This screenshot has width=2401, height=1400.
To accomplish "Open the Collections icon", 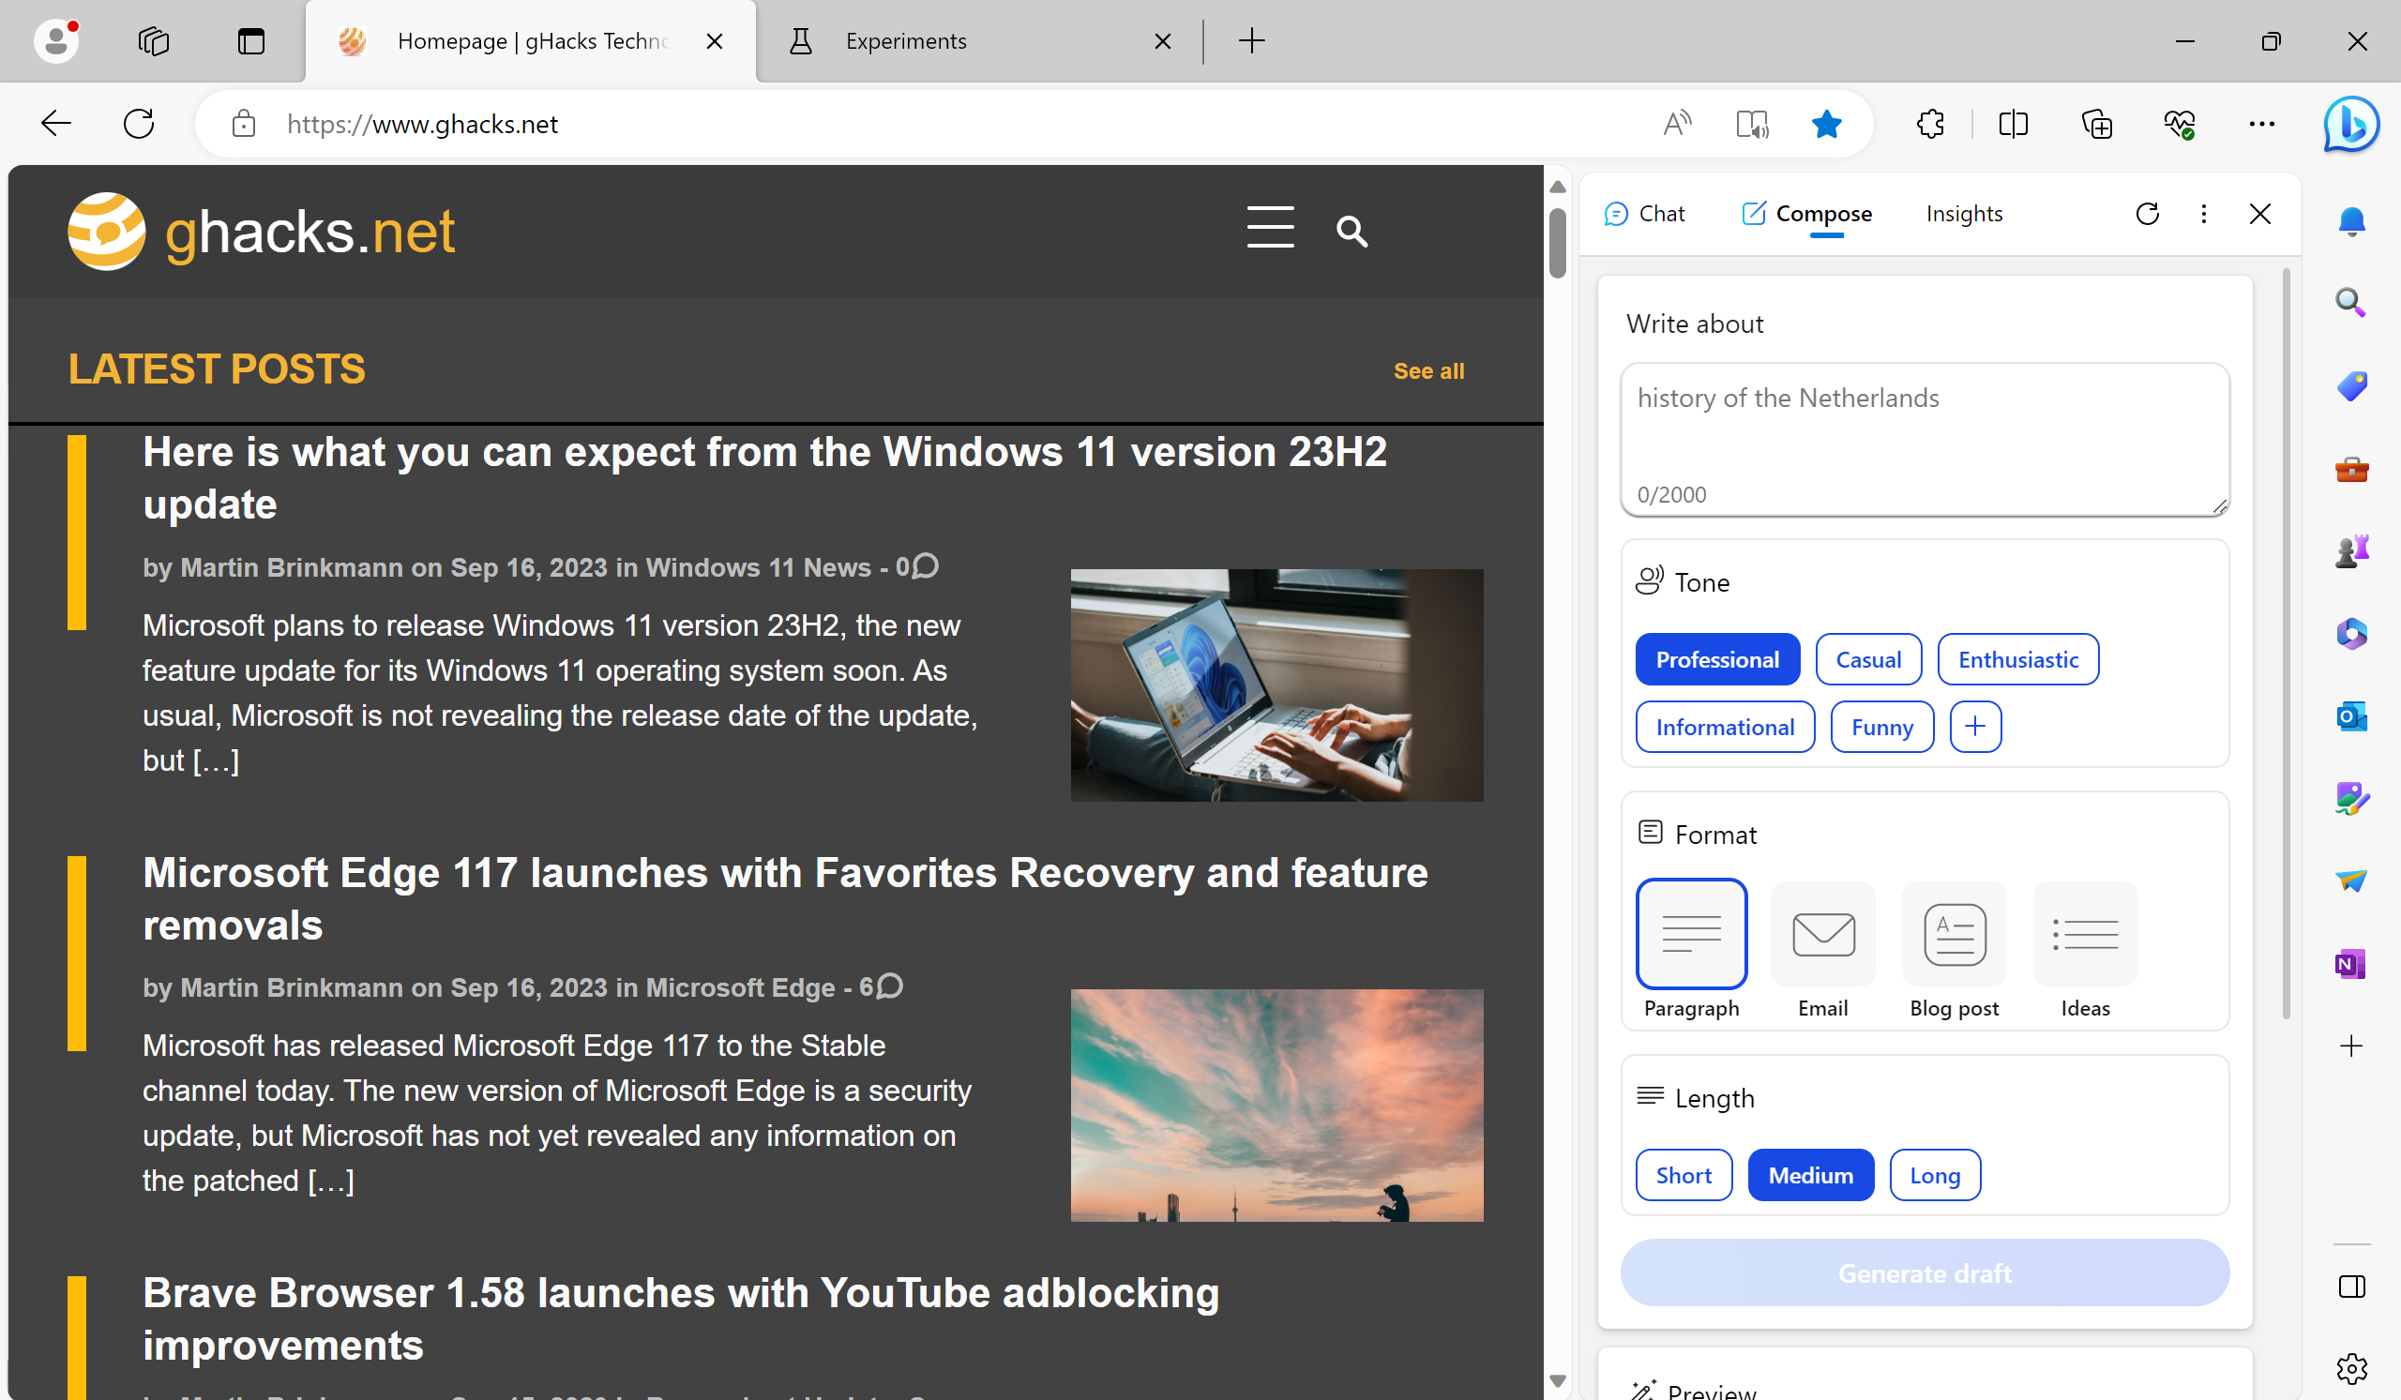I will [x=2096, y=124].
